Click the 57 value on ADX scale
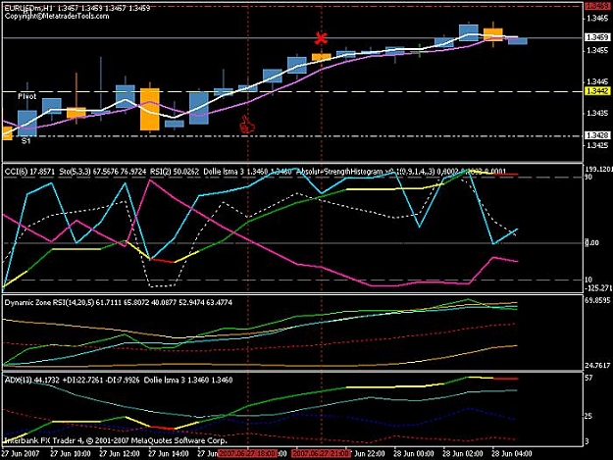 [x=588, y=378]
